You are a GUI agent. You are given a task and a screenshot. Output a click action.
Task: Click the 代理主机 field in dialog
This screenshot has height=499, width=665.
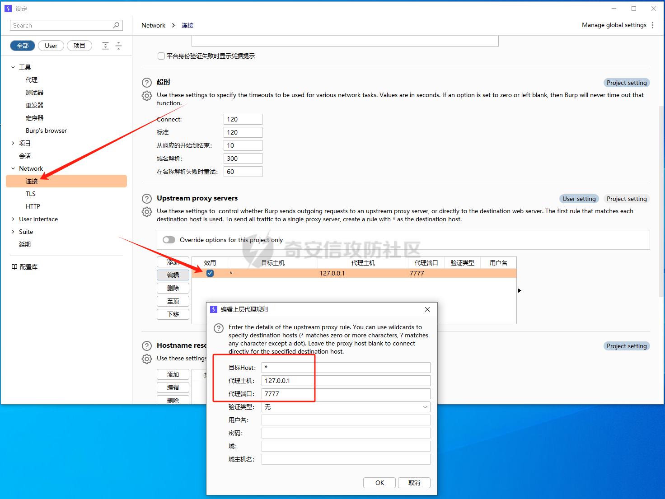pos(346,381)
